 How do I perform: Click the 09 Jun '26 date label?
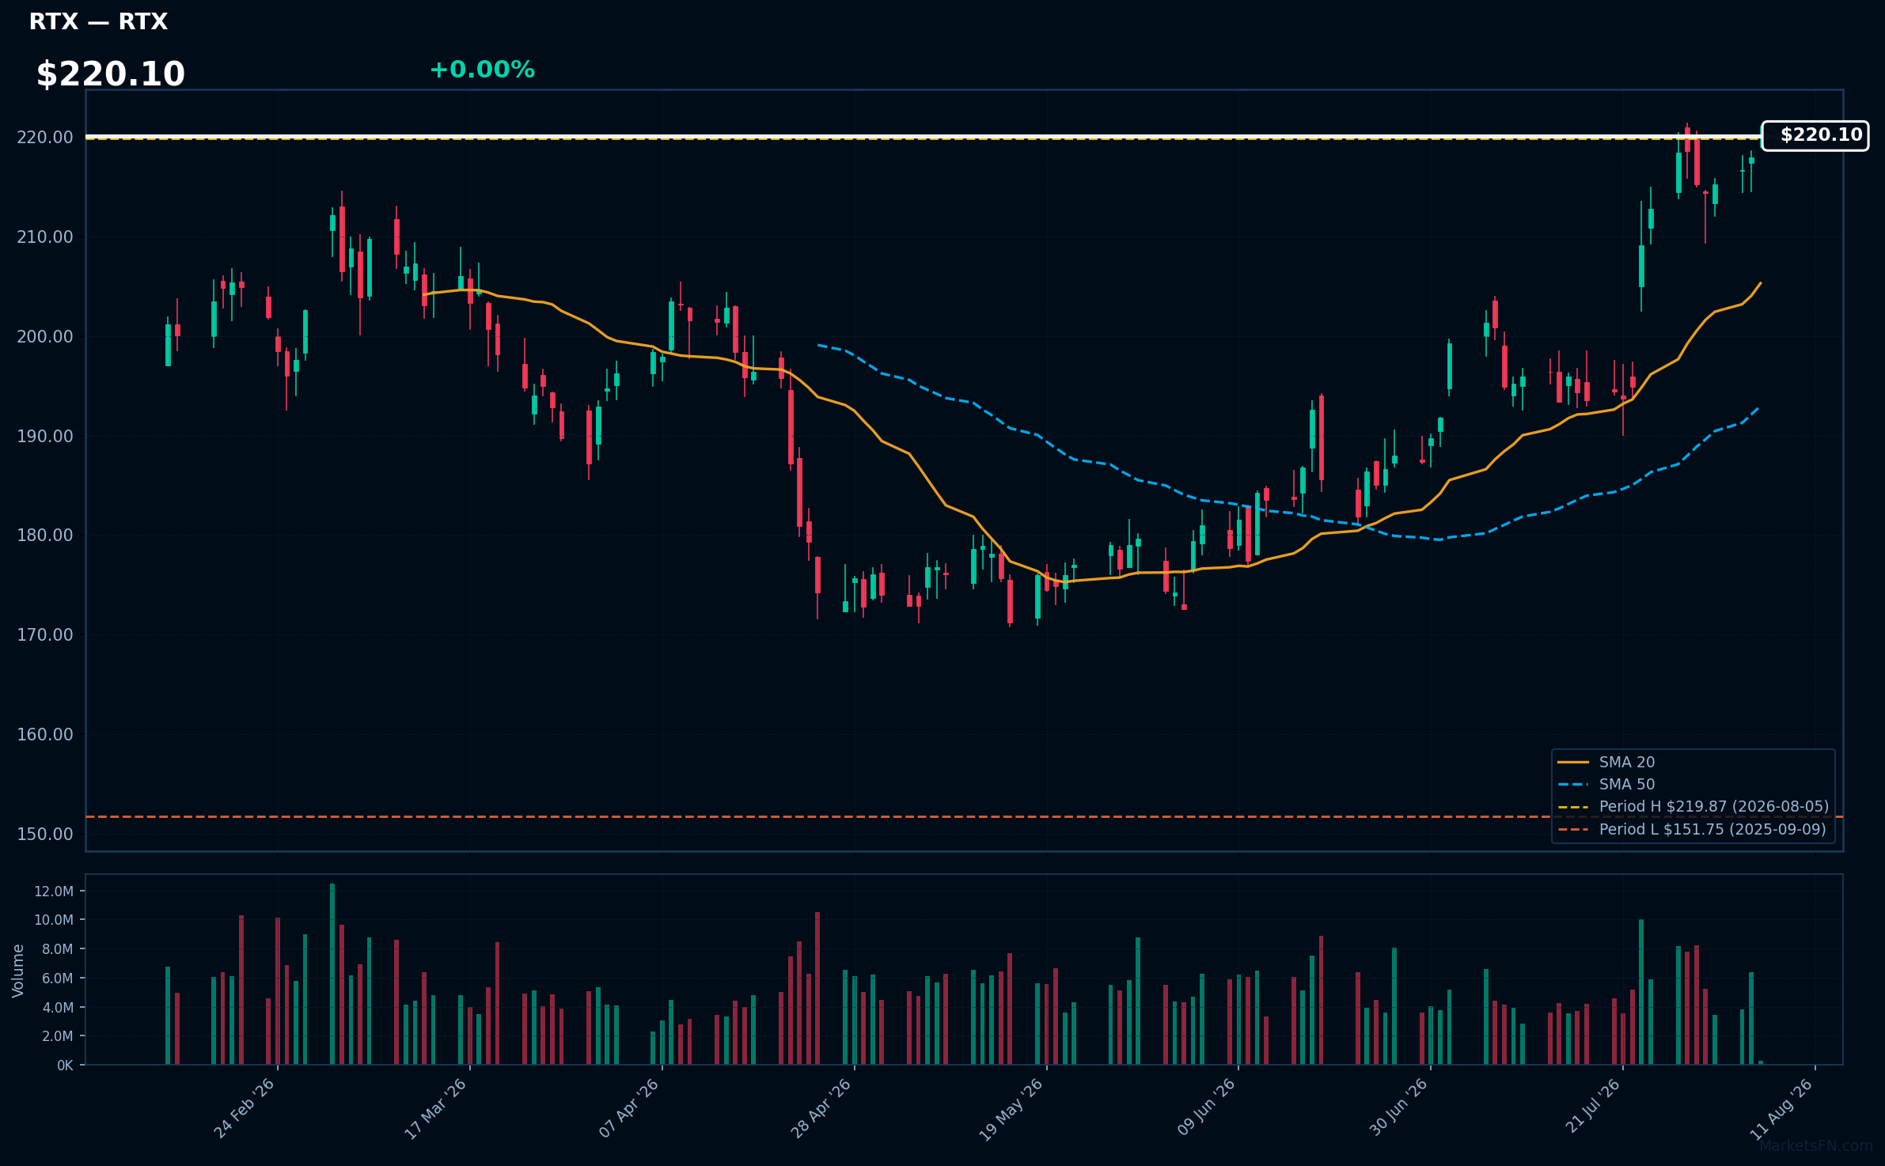(x=1206, y=1108)
